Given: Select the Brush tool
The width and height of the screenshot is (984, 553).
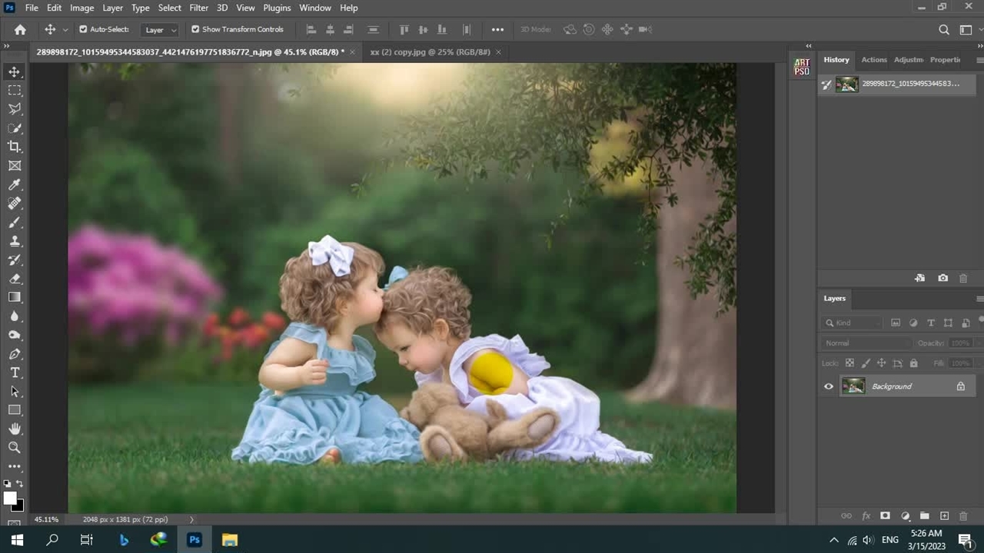Looking at the screenshot, I should click(x=15, y=223).
